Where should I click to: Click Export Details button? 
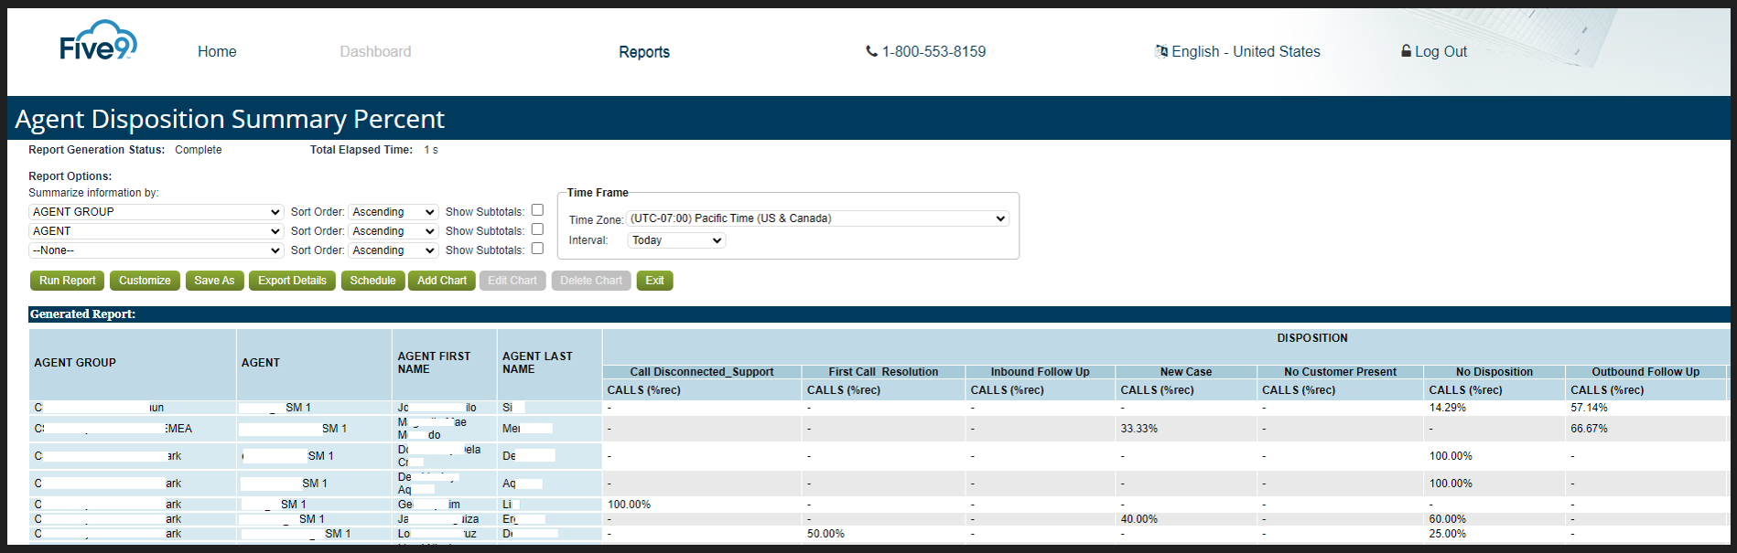[292, 281]
